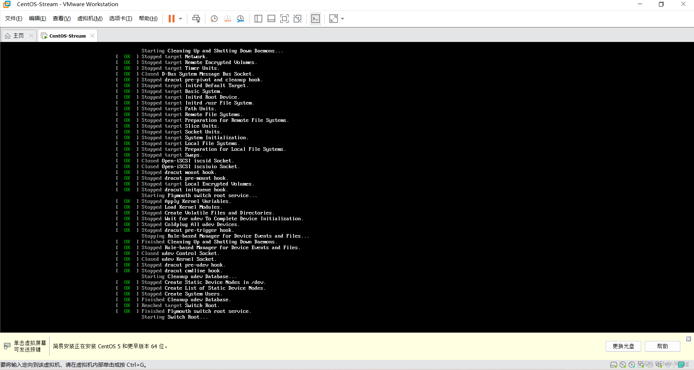Click the running VM icon on CentOS-Stream tab
Image resolution: width=694 pixels, height=370 pixels.
(44, 36)
